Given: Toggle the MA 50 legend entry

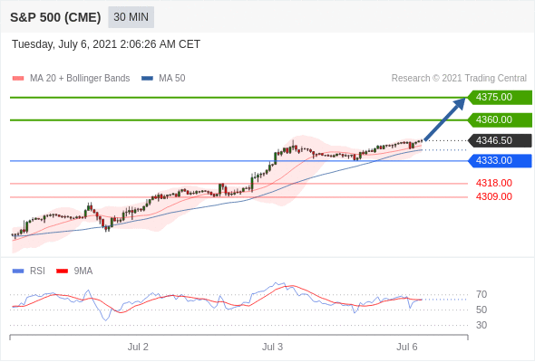Looking at the screenshot, I should (x=163, y=79).
